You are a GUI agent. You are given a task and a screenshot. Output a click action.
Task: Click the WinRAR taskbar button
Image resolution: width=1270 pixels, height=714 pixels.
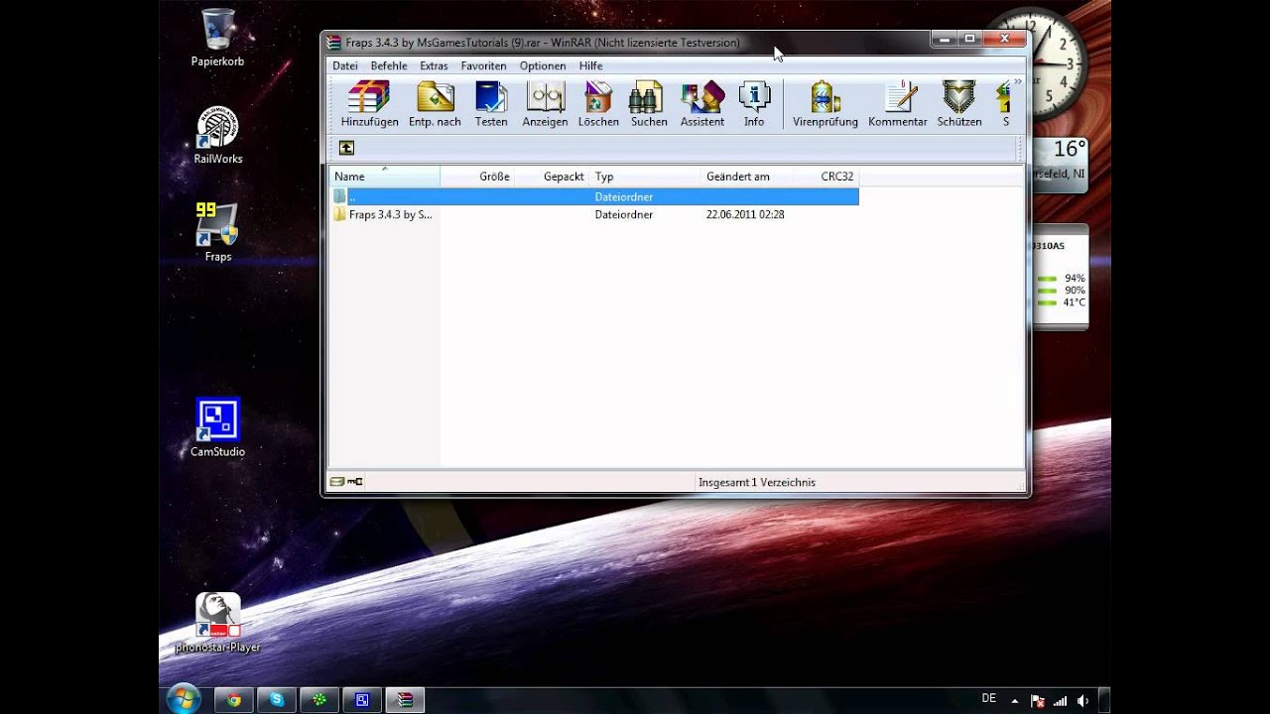coord(405,700)
